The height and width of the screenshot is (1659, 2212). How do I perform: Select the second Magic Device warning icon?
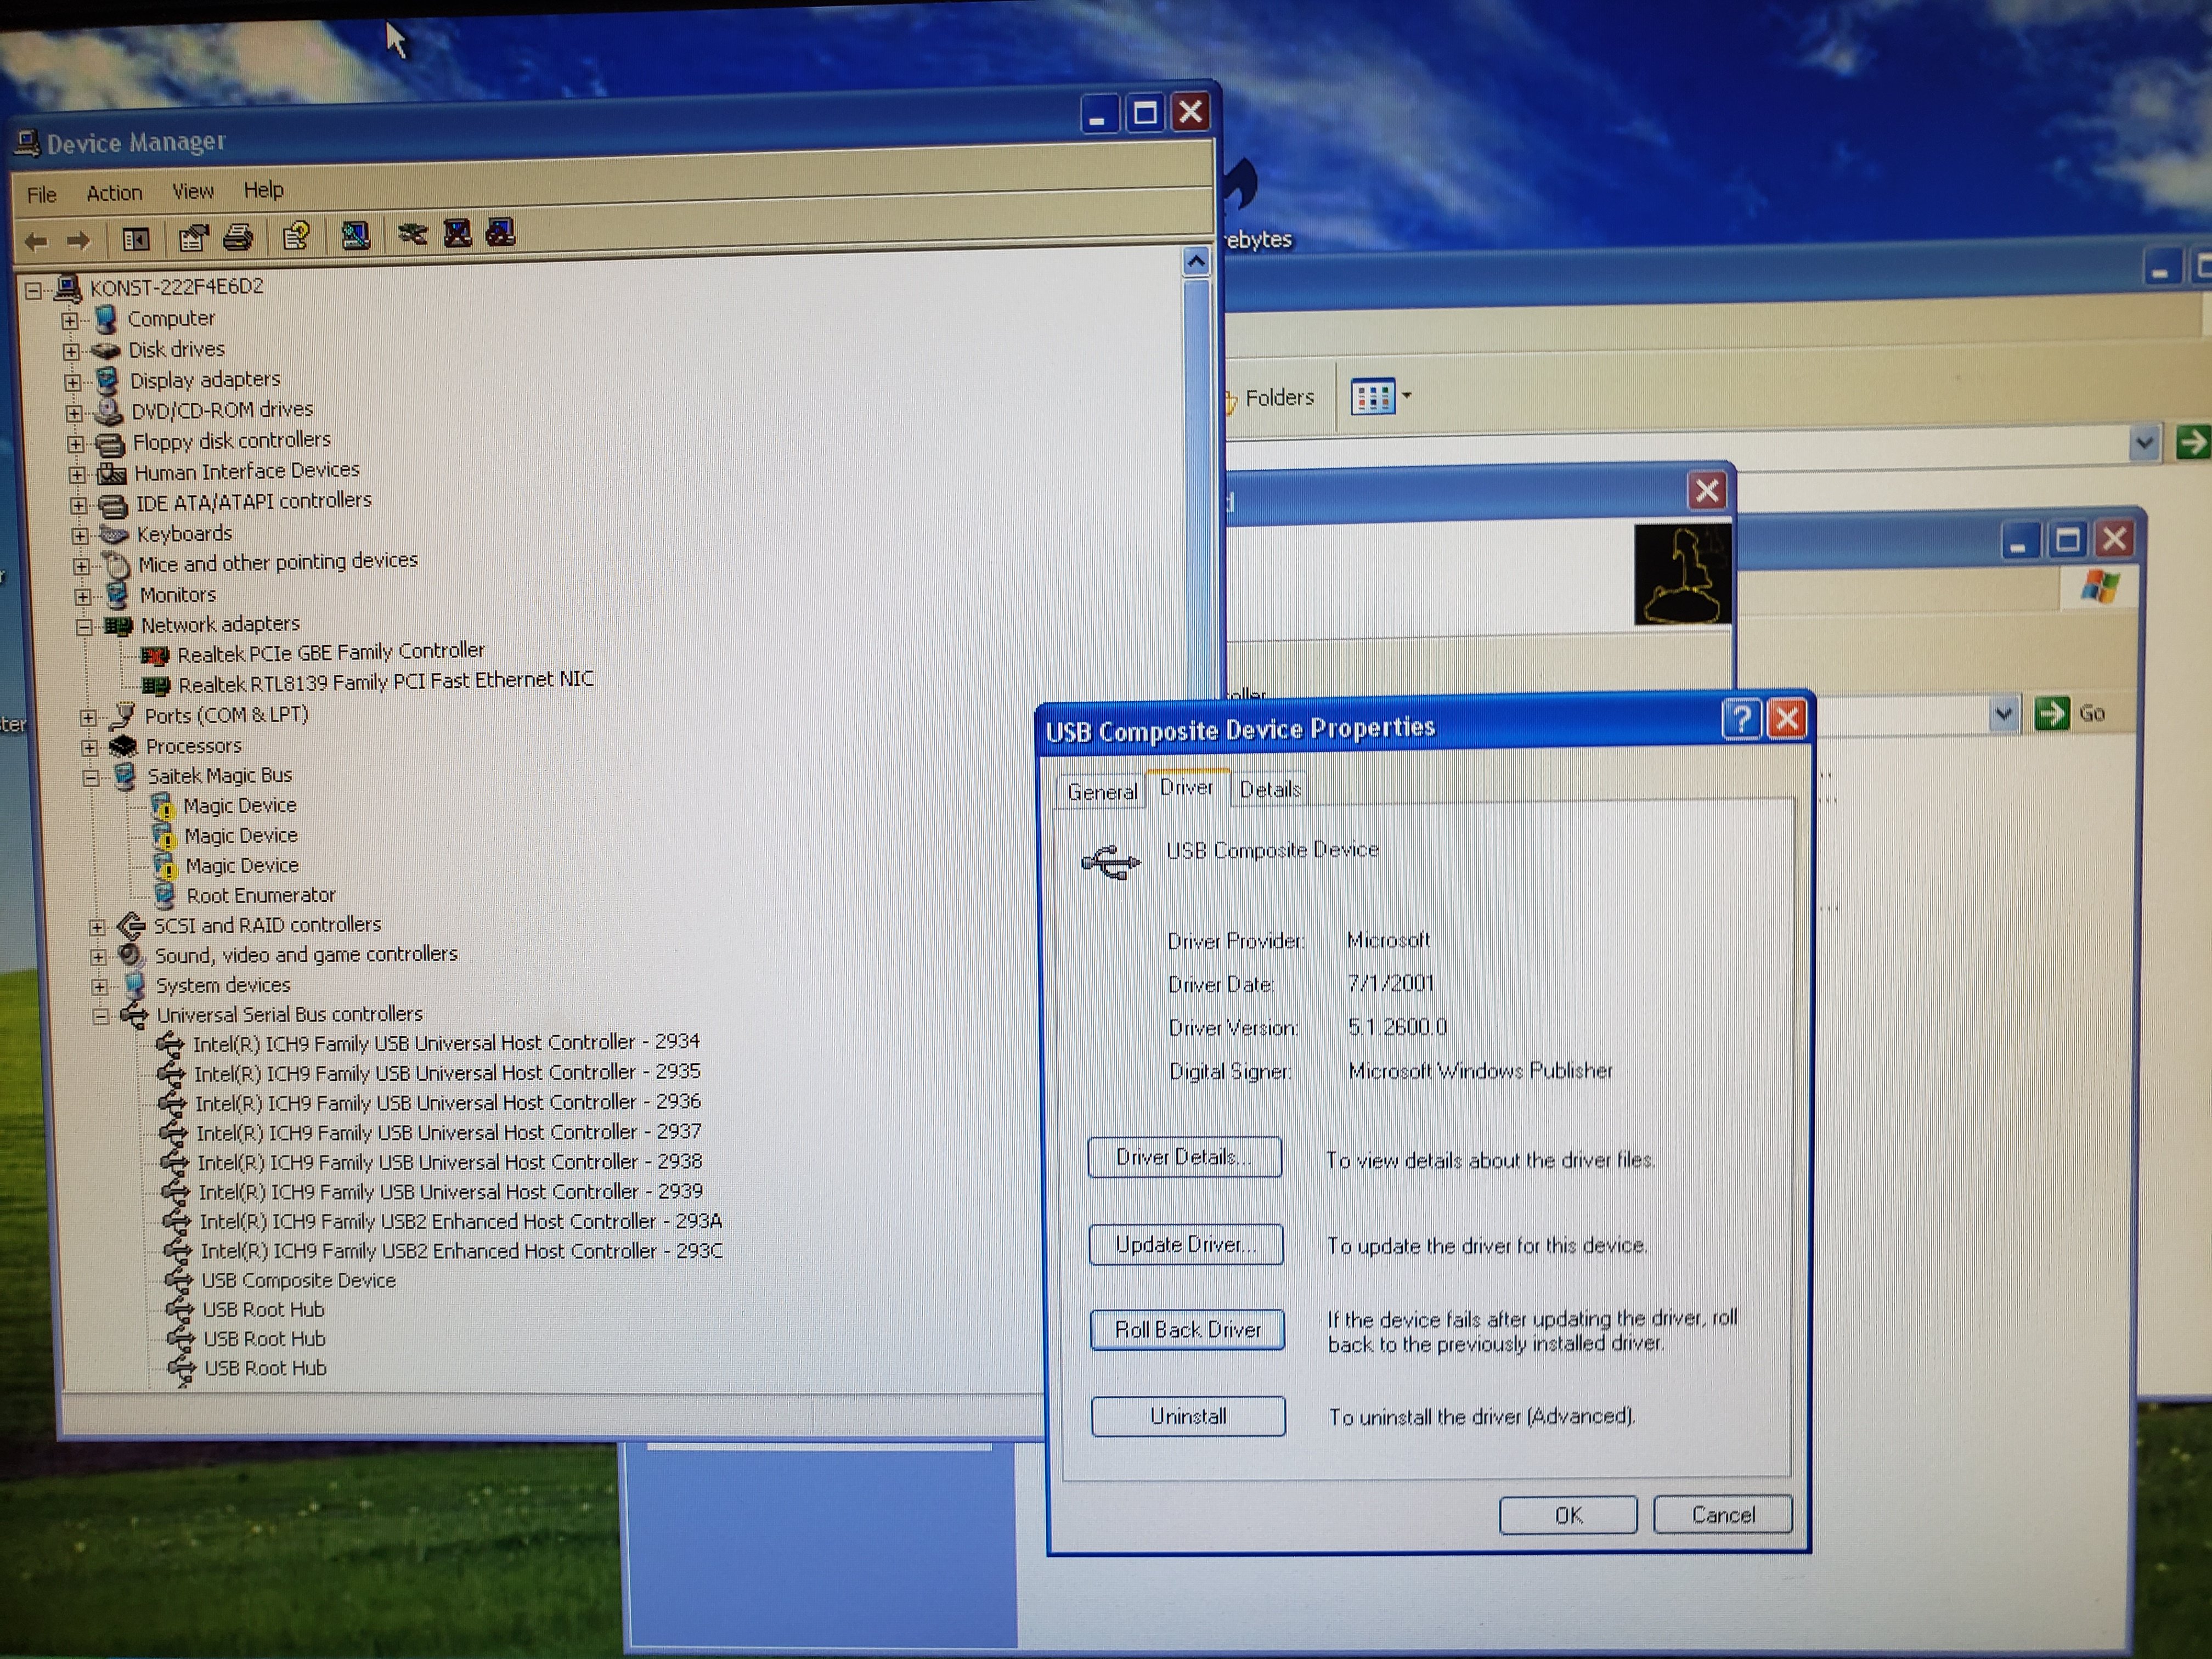click(163, 836)
